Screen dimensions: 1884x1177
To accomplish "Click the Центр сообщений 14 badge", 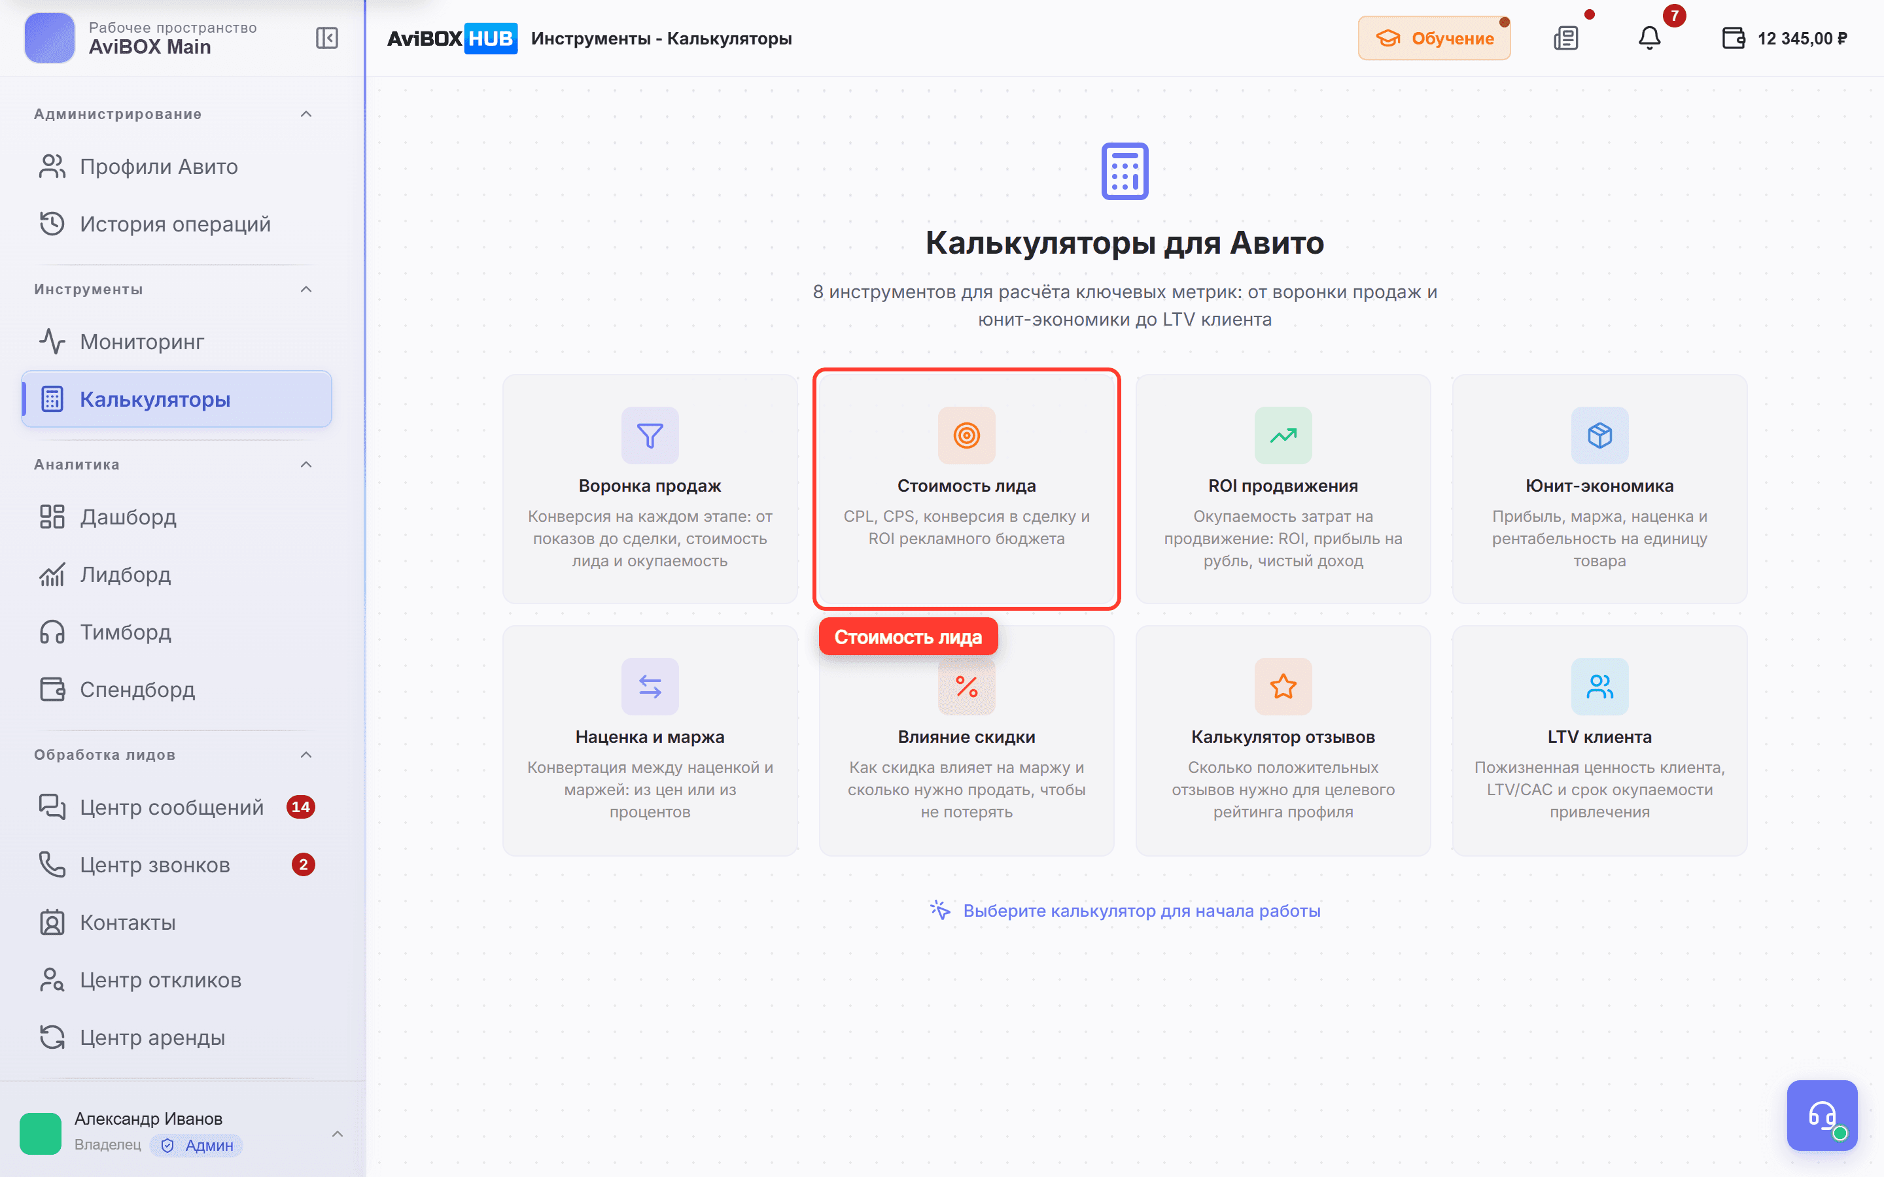I will [x=300, y=808].
